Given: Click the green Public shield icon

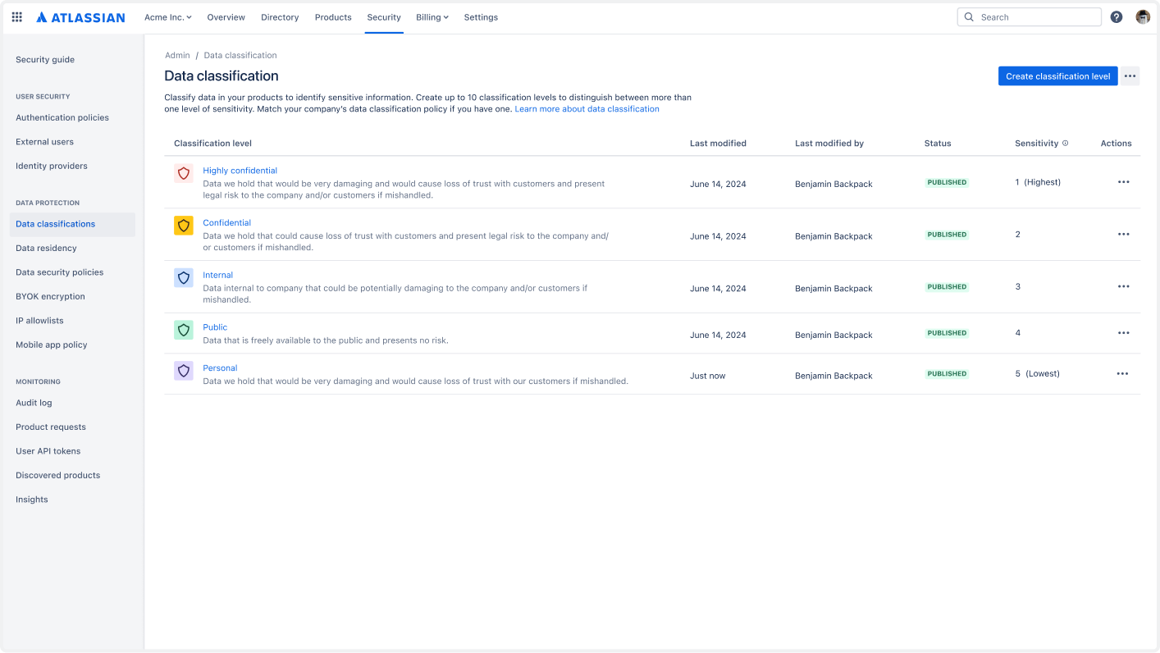Looking at the screenshot, I should (x=183, y=330).
